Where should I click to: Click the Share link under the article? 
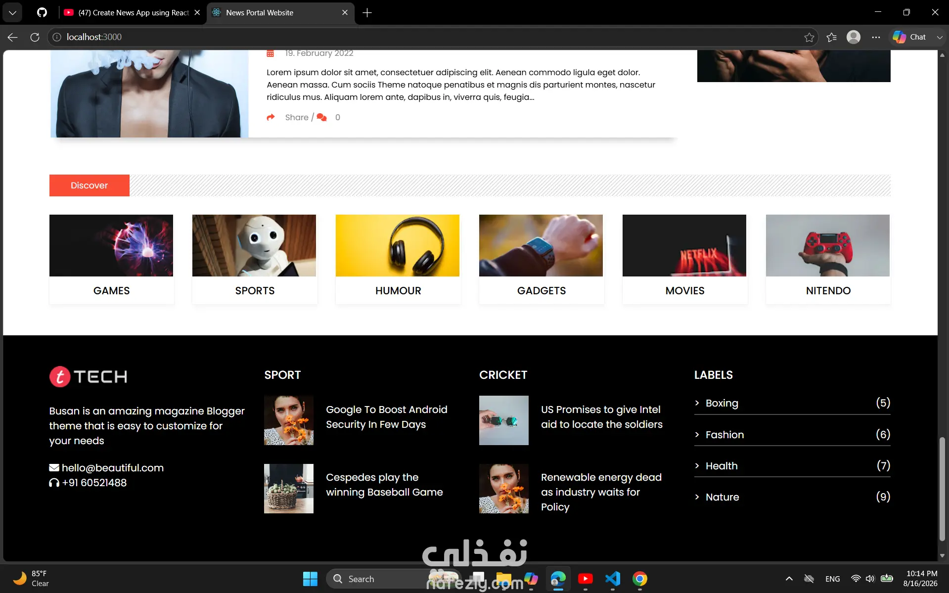point(297,117)
